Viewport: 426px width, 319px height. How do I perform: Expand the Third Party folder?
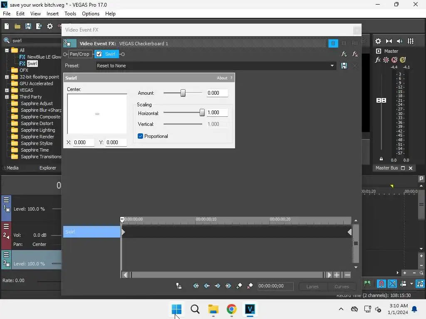[x=7, y=97]
